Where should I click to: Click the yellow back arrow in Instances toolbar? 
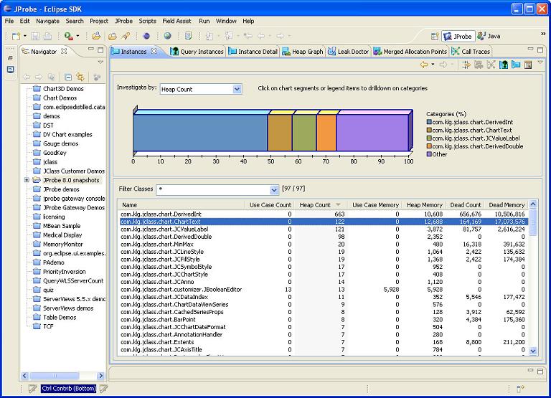(424, 65)
